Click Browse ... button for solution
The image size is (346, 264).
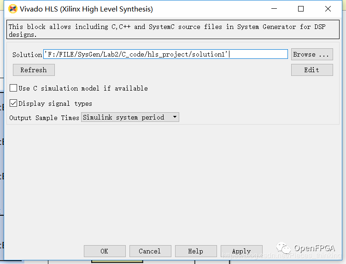[312, 54]
